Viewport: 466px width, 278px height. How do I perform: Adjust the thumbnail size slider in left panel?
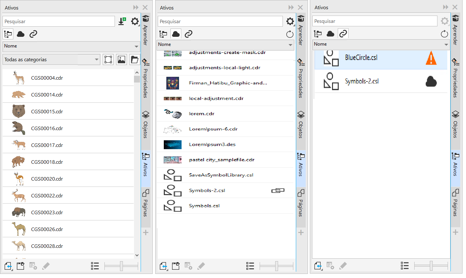point(121,266)
